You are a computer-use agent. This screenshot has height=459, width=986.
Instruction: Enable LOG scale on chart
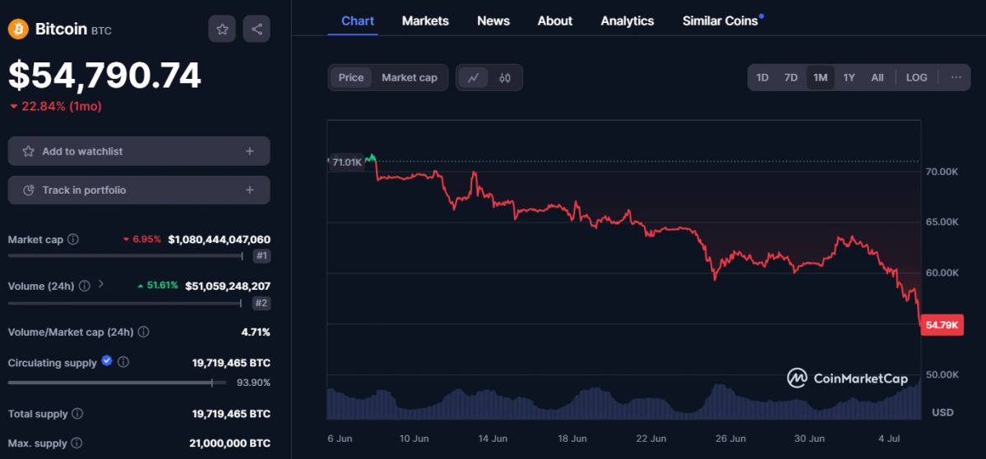click(916, 77)
